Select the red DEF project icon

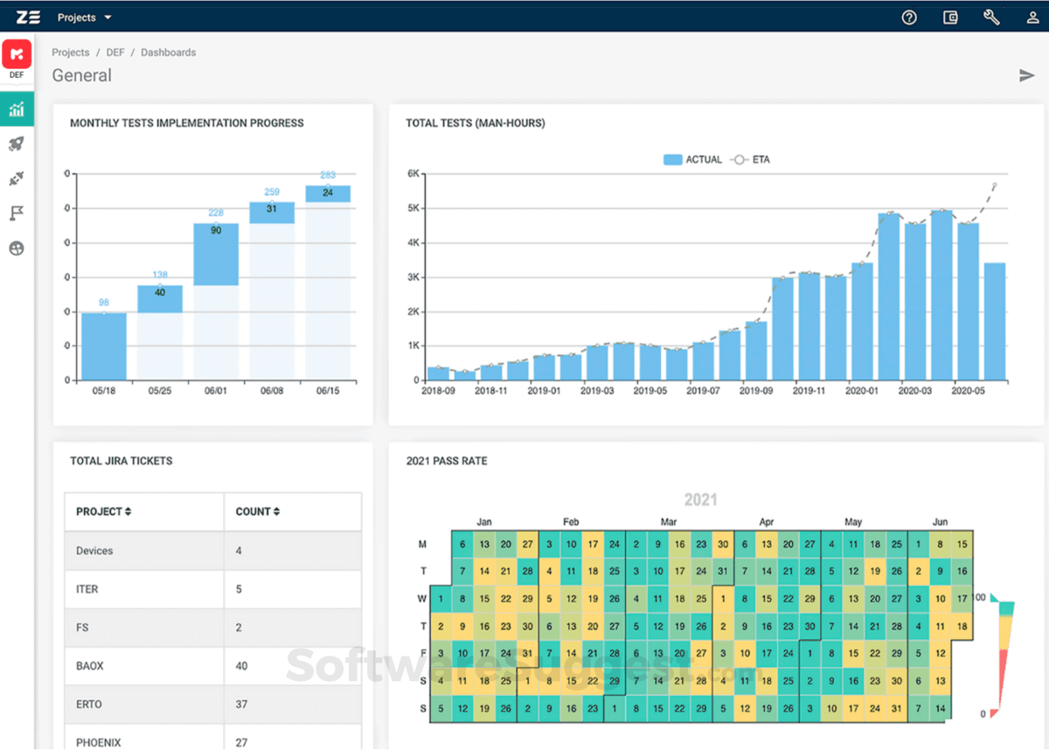click(x=17, y=55)
